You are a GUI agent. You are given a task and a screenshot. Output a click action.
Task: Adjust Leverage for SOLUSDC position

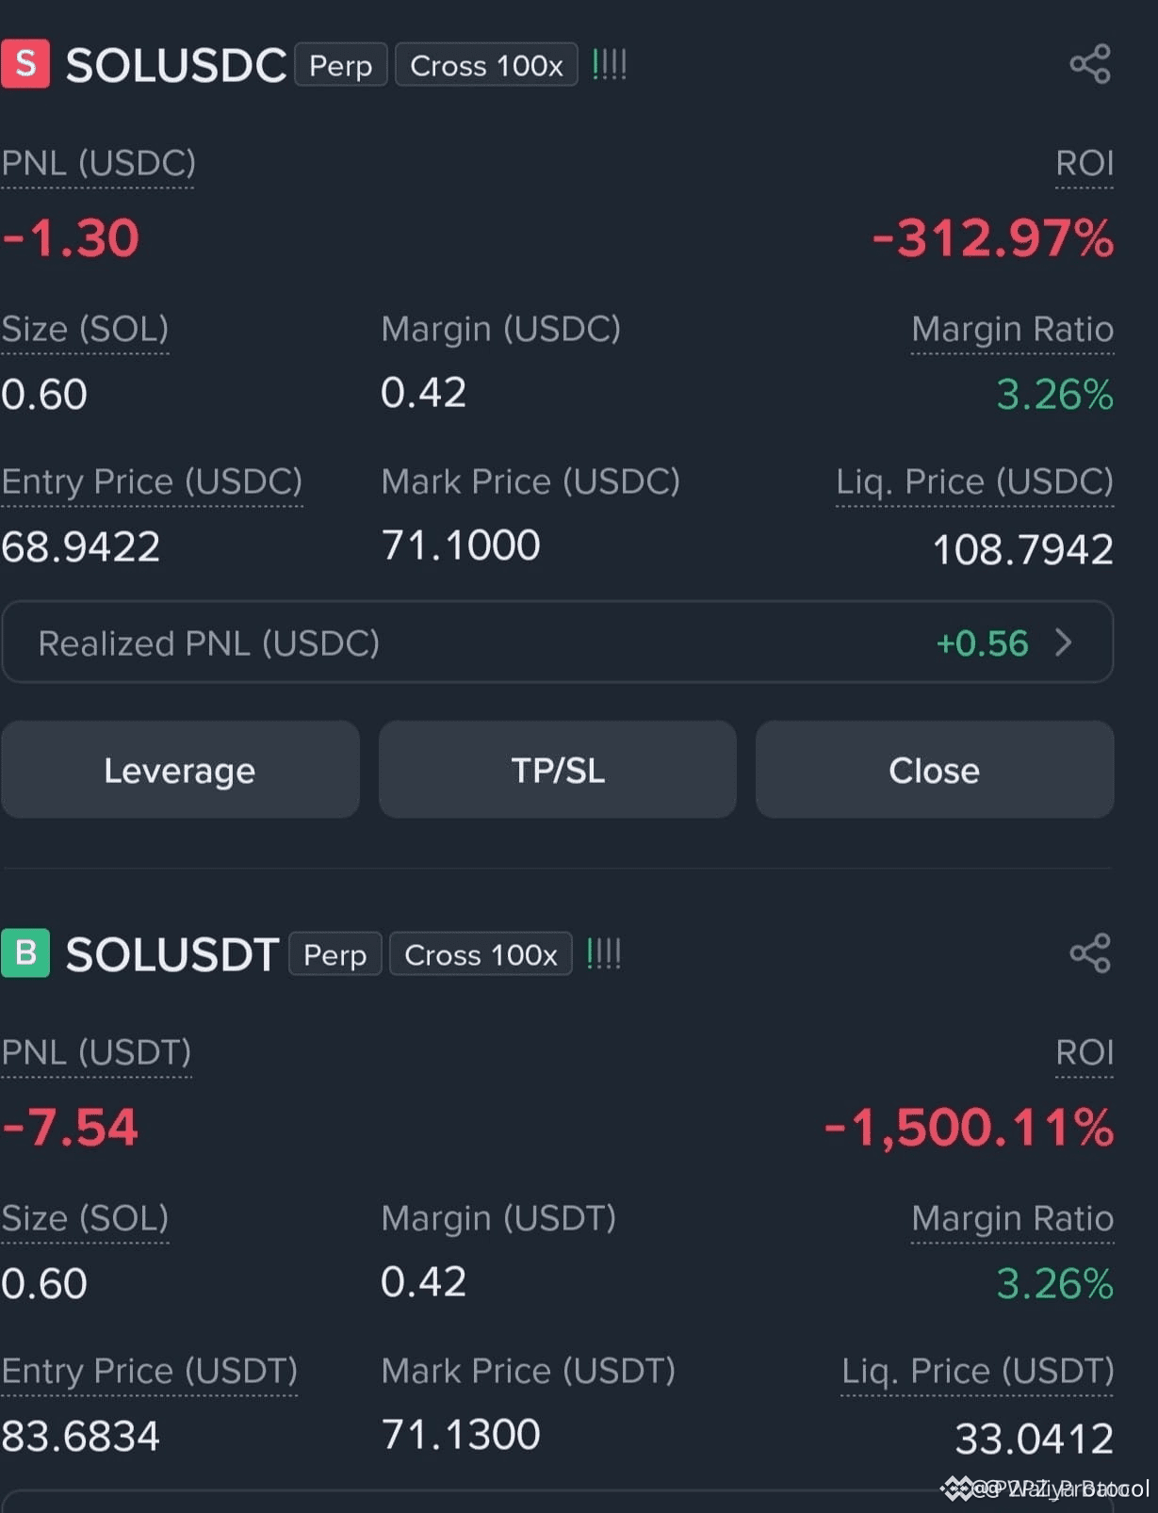[180, 770]
